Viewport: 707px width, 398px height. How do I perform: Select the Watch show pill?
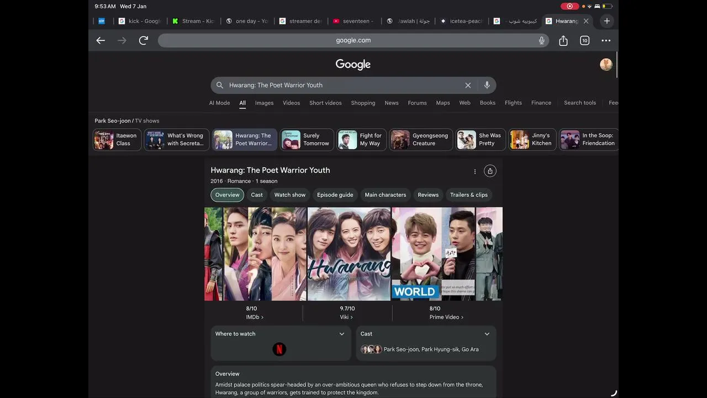click(x=290, y=195)
